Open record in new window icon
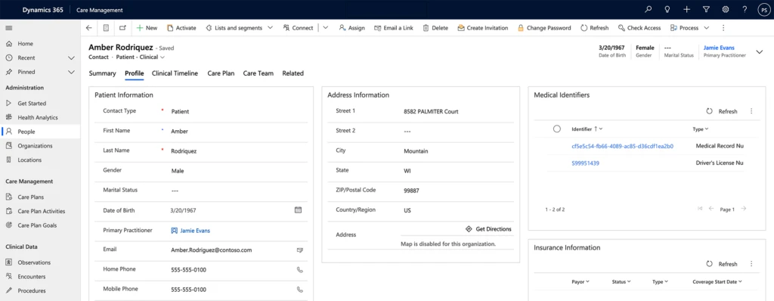The image size is (774, 301). 122,28
